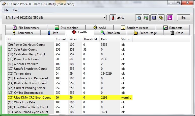The image size is (195, 116).
Task: Click the 1245219 temperature data value
Action: click(x=106, y=73)
